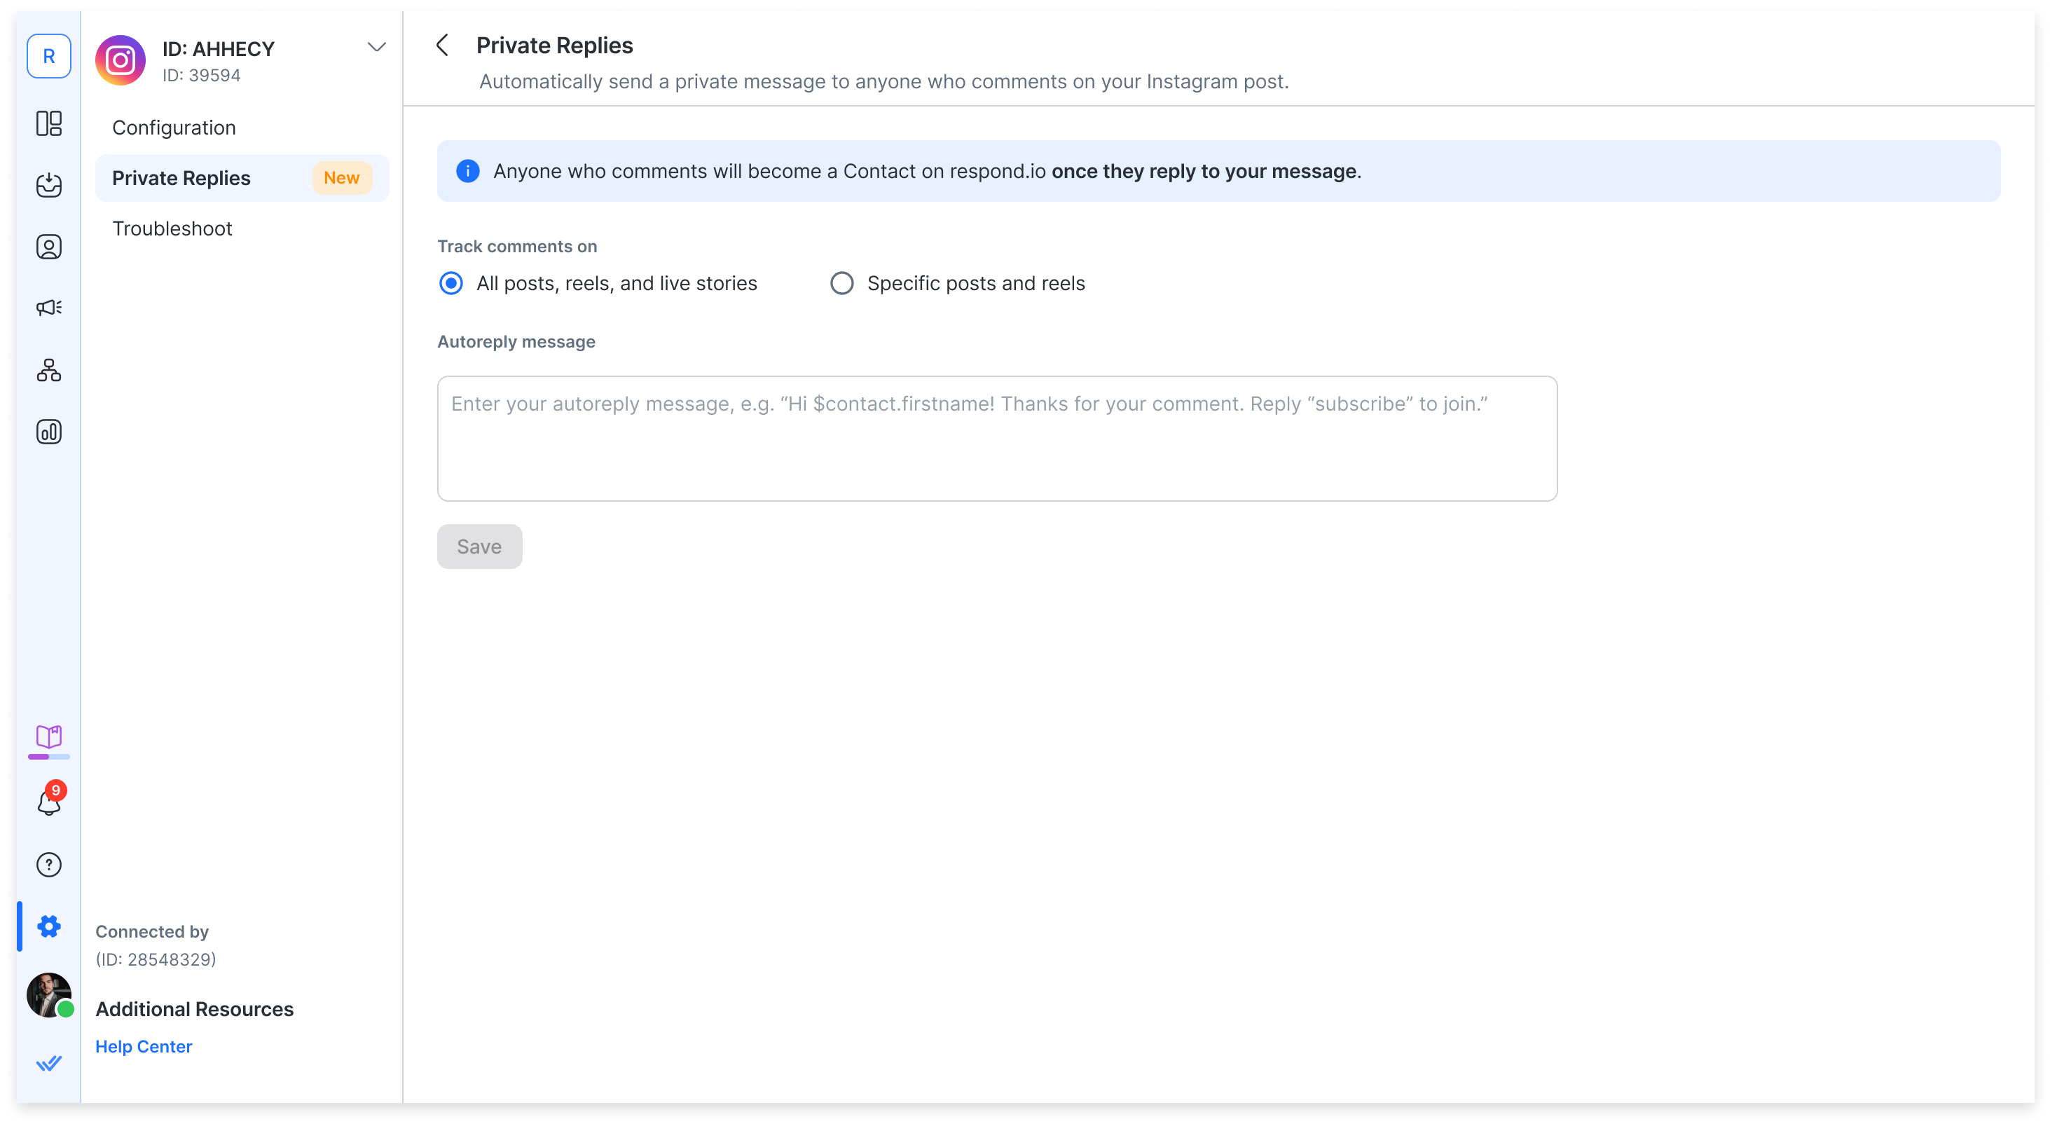Go back using the back arrow

coord(443,46)
